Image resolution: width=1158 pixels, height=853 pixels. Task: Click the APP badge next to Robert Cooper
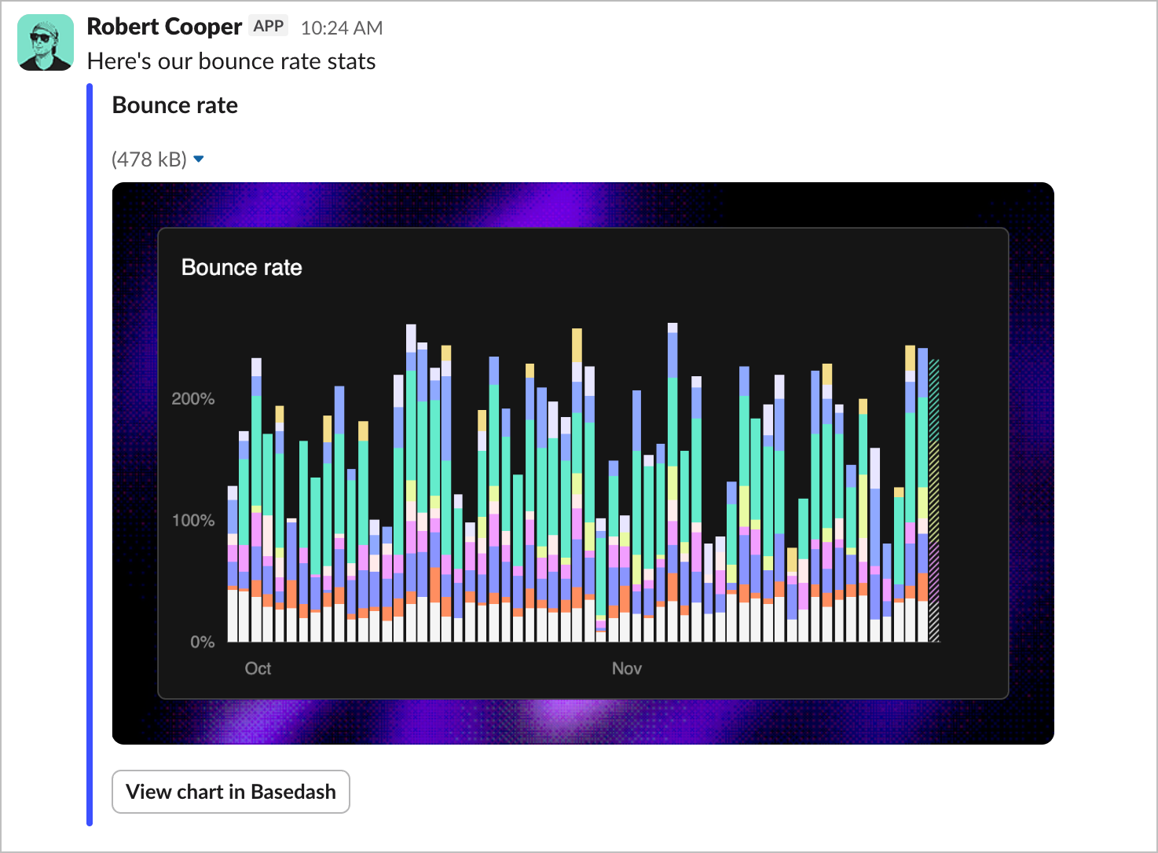[268, 25]
